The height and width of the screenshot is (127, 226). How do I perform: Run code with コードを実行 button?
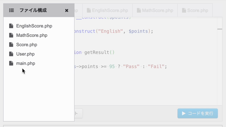[198, 114]
